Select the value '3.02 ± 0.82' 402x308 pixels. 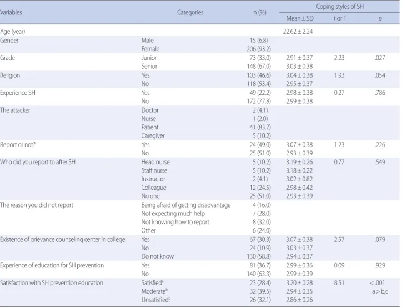[x=299, y=179]
